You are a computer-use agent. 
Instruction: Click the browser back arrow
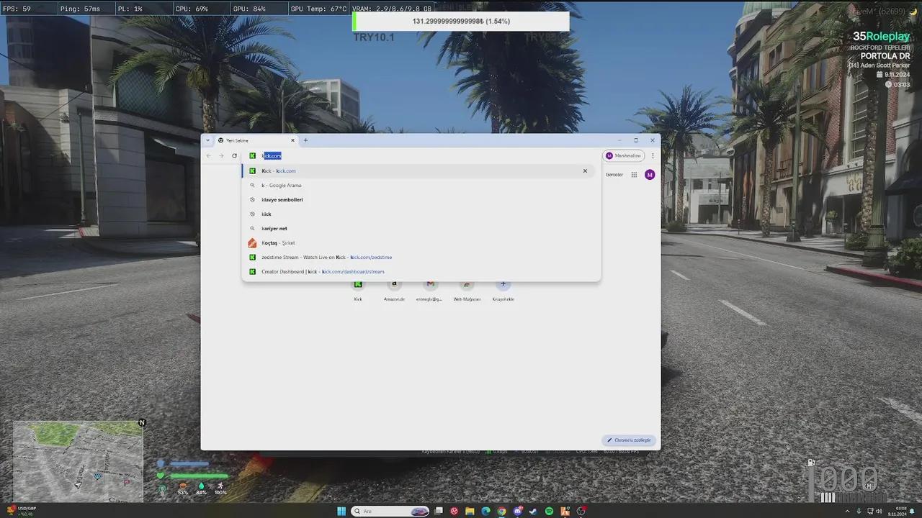pyautogui.click(x=209, y=155)
